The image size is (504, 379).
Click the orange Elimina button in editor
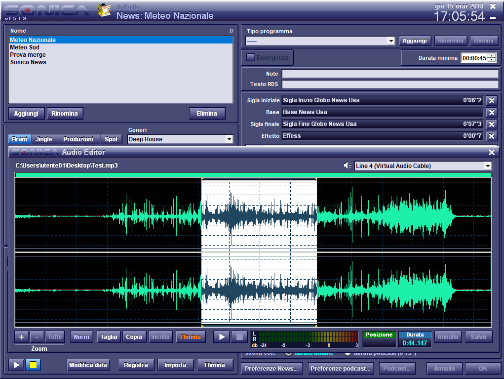[190, 337]
